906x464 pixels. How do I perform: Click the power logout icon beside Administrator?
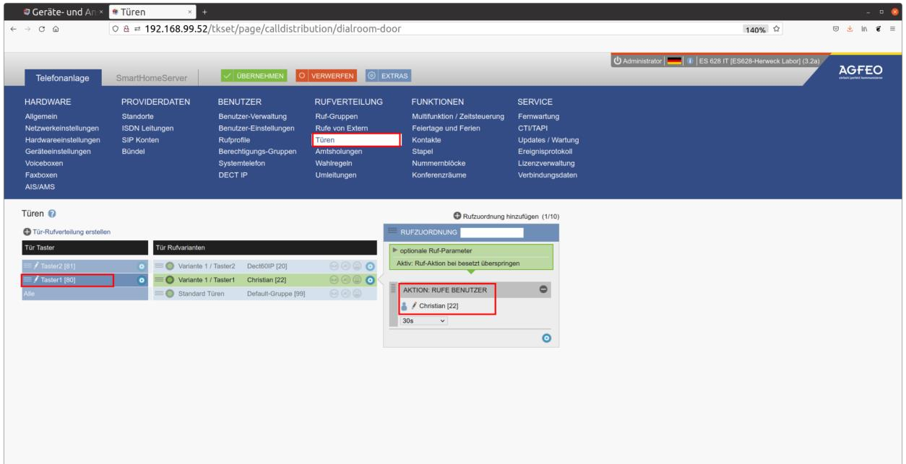617,60
